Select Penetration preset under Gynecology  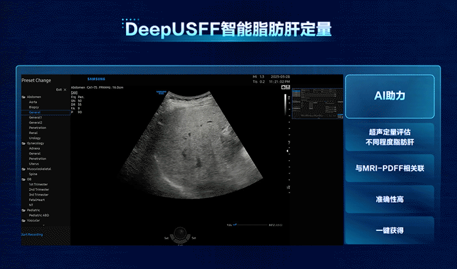tap(38, 159)
